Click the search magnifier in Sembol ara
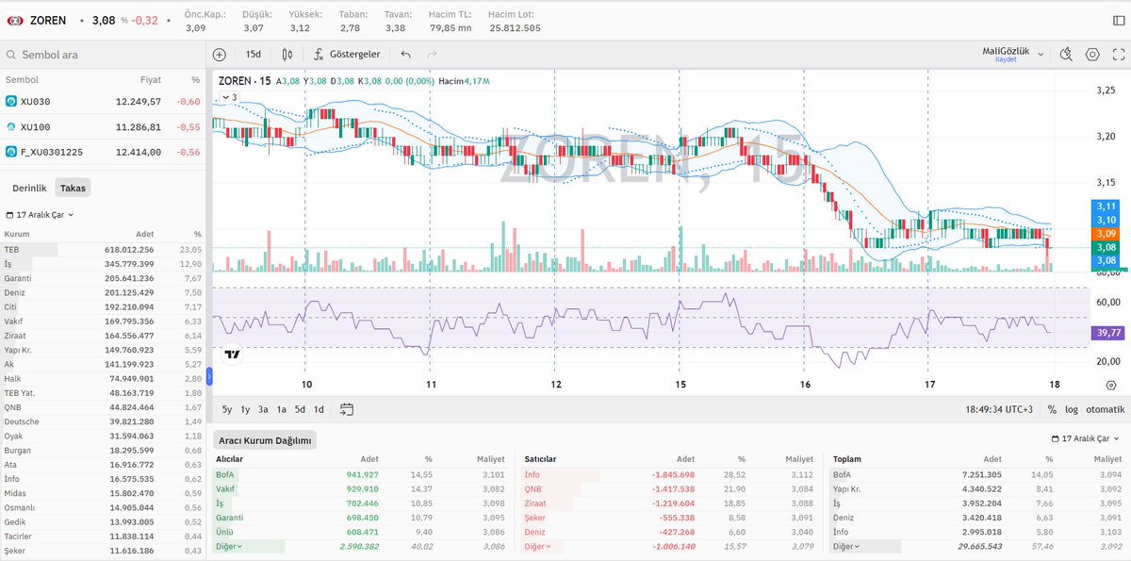This screenshot has width=1131, height=561. tap(12, 56)
